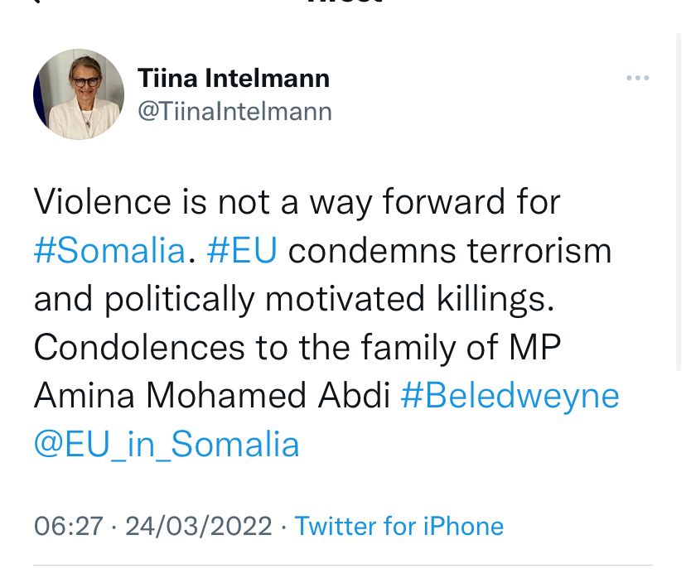Click "Condolences to the family of MP"
The height and width of the screenshot is (583, 686).
(x=297, y=347)
